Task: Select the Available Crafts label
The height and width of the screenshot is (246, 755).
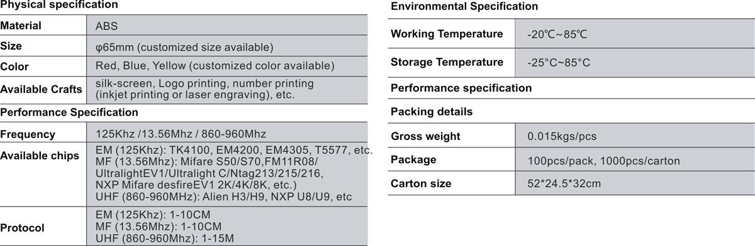Action: tap(41, 89)
